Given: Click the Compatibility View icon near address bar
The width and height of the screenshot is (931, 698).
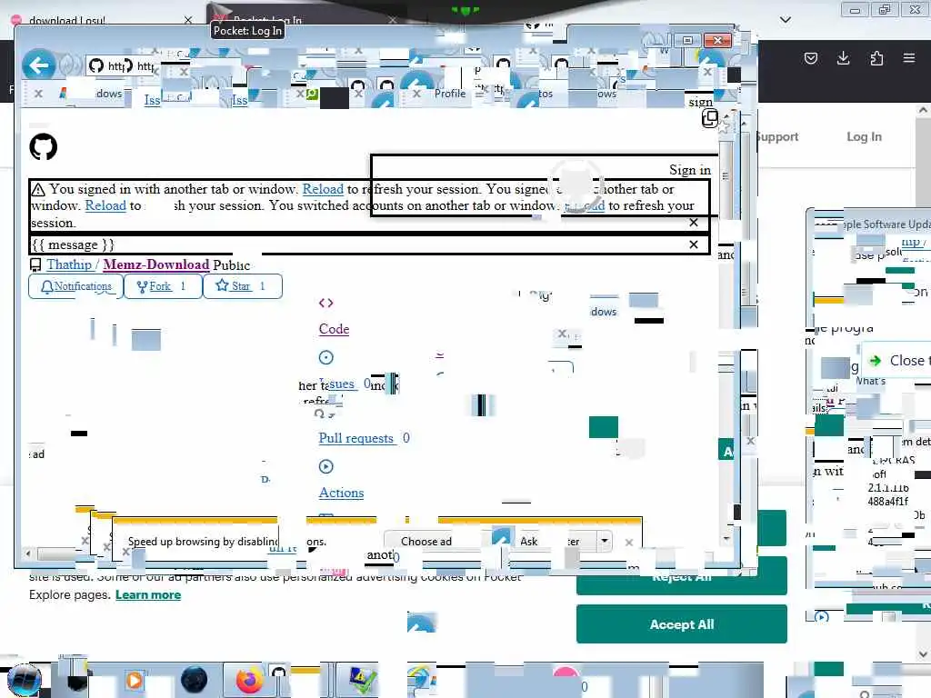Looking at the screenshot, I should [x=709, y=119].
